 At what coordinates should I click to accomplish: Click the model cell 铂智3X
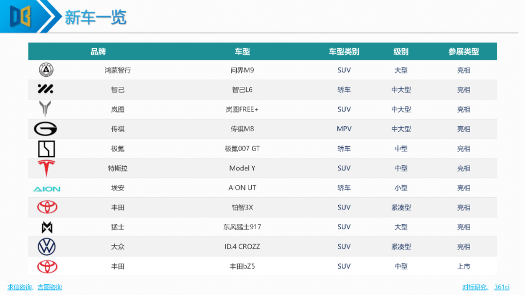click(242, 208)
